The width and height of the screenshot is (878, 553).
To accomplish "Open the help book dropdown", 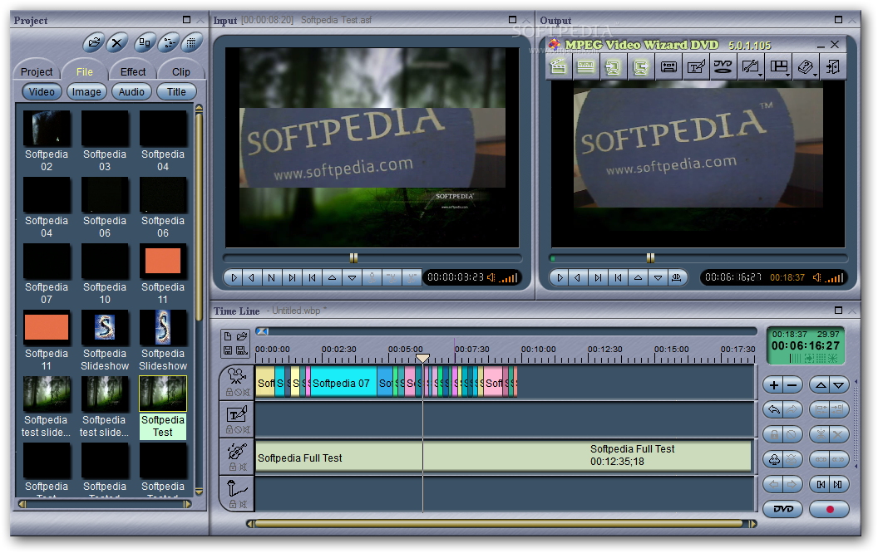I will point(806,67).
